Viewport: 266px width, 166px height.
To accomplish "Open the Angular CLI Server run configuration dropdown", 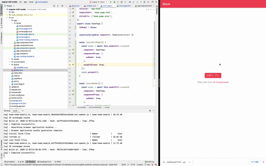I will [x=98, y=2].
